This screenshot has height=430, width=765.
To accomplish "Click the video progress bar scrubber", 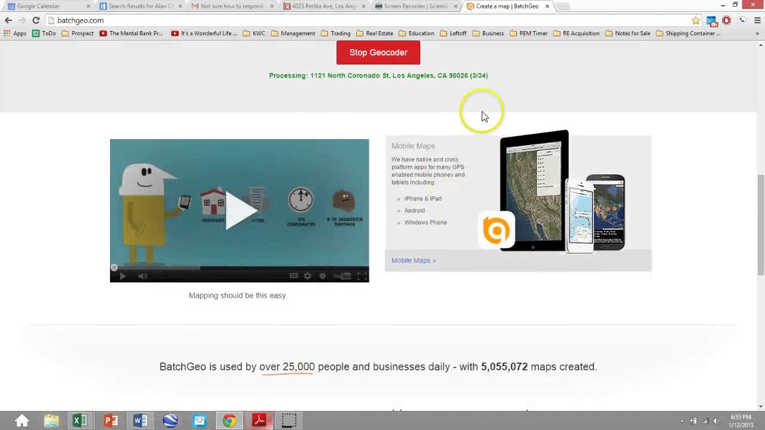I will coord(114,268).
